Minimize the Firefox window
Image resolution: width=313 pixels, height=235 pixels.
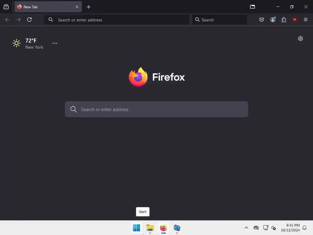278,7
